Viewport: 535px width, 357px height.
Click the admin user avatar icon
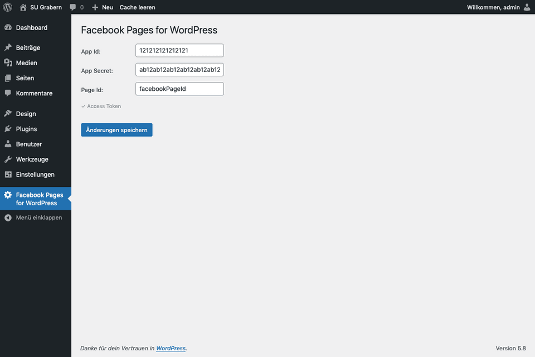527,7
